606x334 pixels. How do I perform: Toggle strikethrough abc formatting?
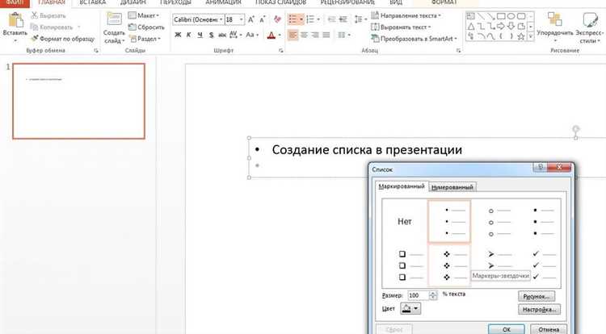(222, 35)
